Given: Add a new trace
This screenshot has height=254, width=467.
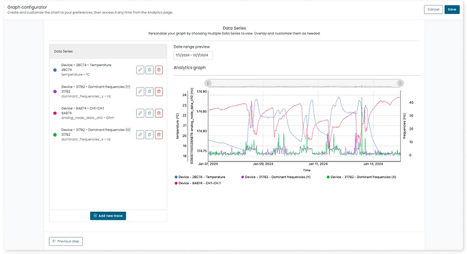Looking at the screenshot, I should (x=108, y=215).
